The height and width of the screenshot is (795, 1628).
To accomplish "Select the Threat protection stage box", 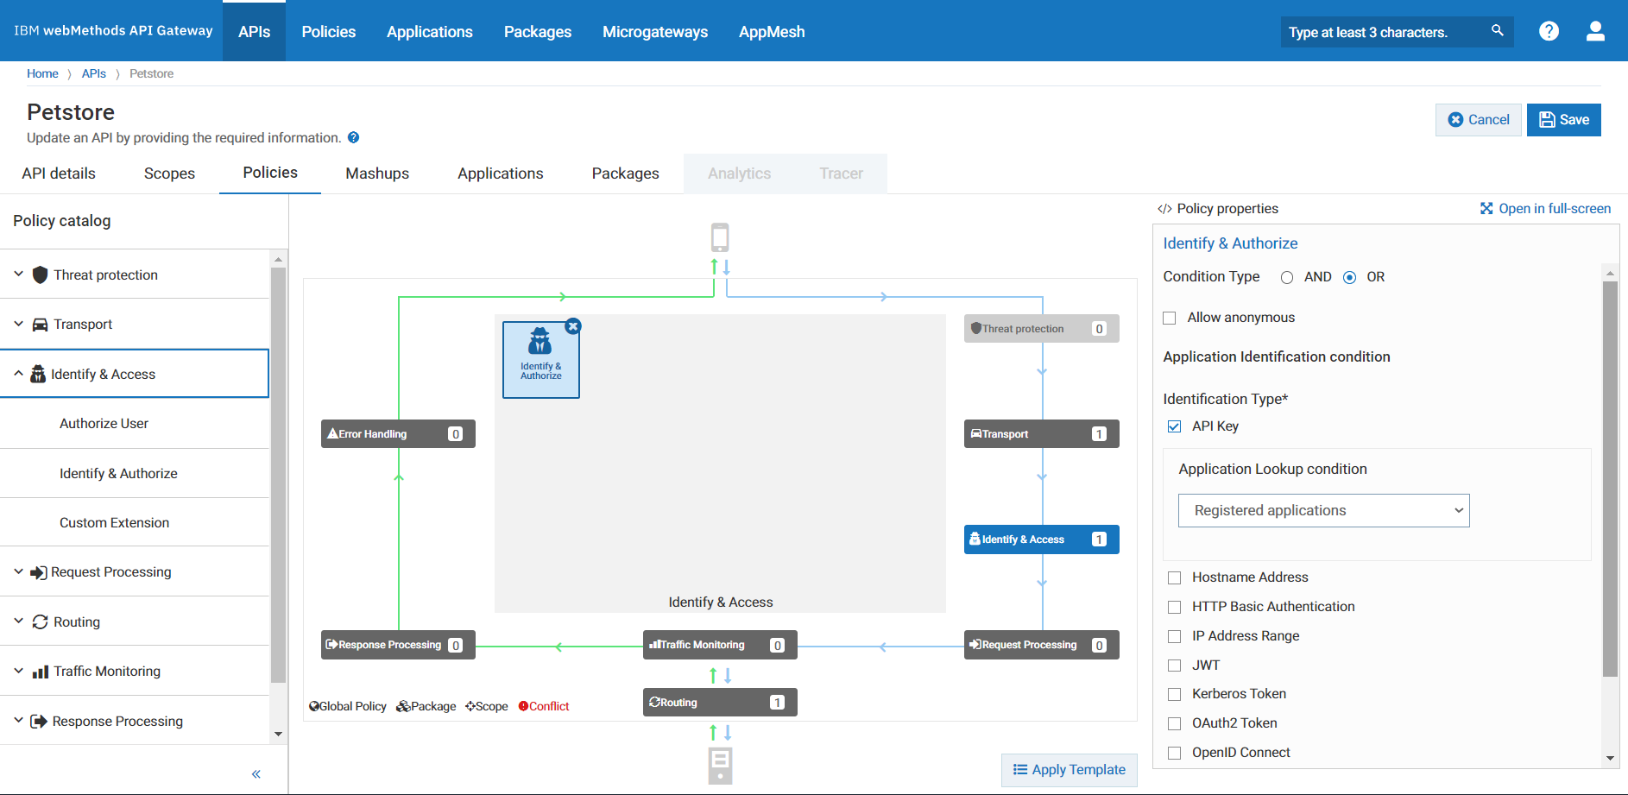I will click(1041, 329).
